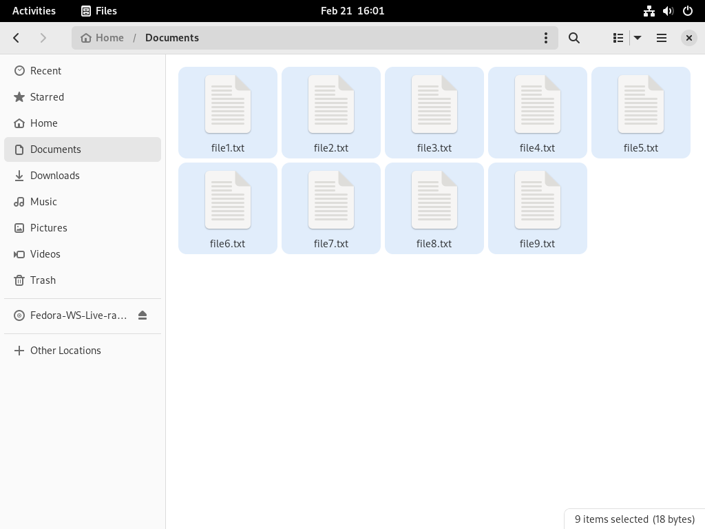
Task: Open Trash in the sidebar
Action: click(x=83, y=280)
